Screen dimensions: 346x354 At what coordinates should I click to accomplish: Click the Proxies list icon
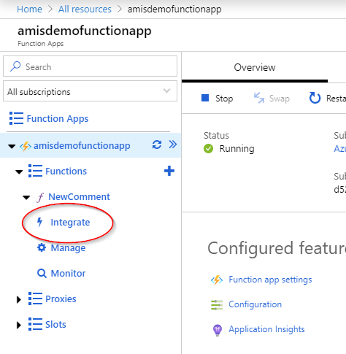click(35, 299)
